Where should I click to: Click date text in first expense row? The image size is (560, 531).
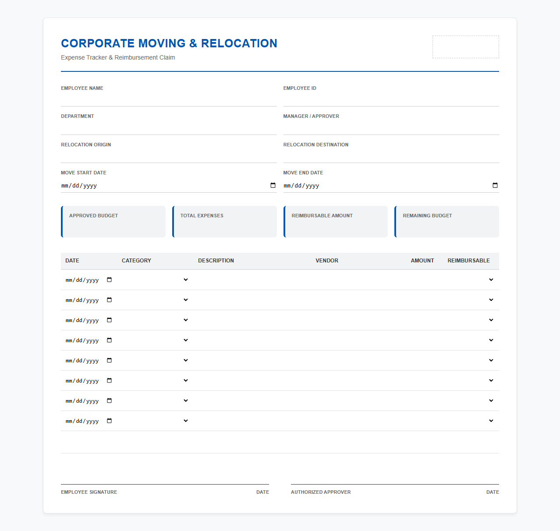tap(82, 280)
